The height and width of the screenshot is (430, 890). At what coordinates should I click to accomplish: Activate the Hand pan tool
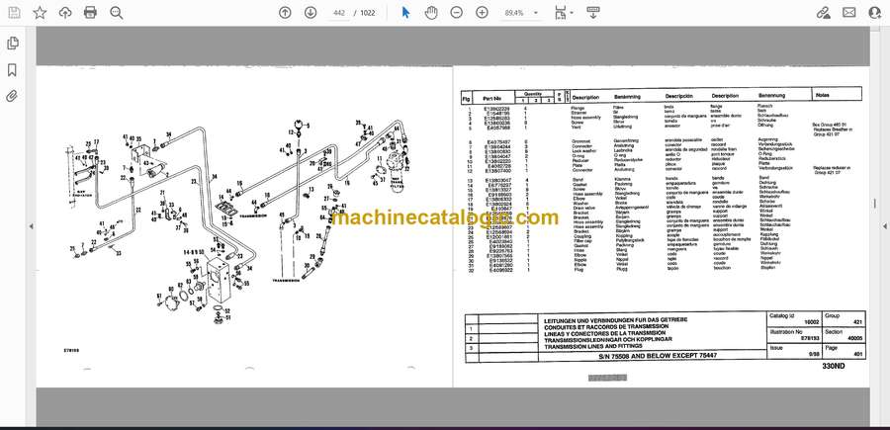tap(431, 13)
